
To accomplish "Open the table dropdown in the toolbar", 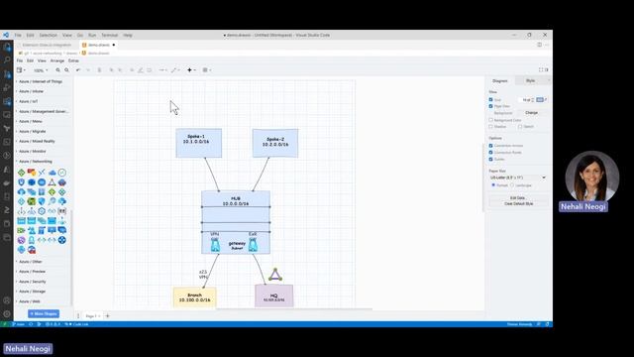I will pos(207,70).
